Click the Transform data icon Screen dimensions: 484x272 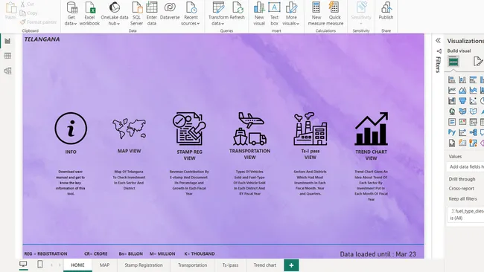[x=218, y=7]
